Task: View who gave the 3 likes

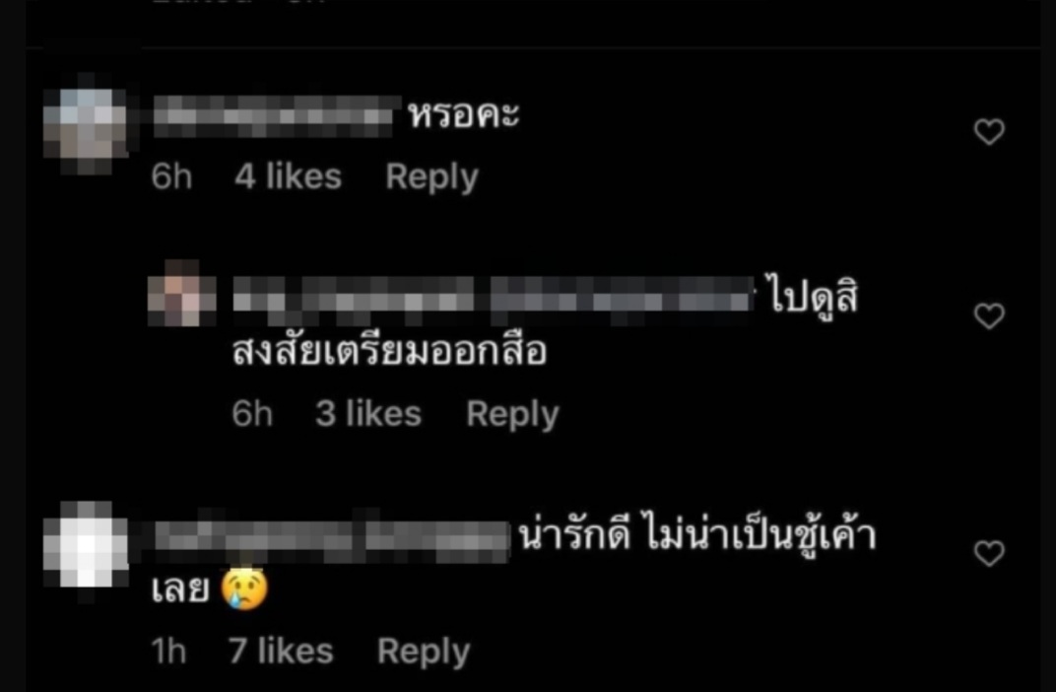Action: pyautogui.click(x=368, y=414)
